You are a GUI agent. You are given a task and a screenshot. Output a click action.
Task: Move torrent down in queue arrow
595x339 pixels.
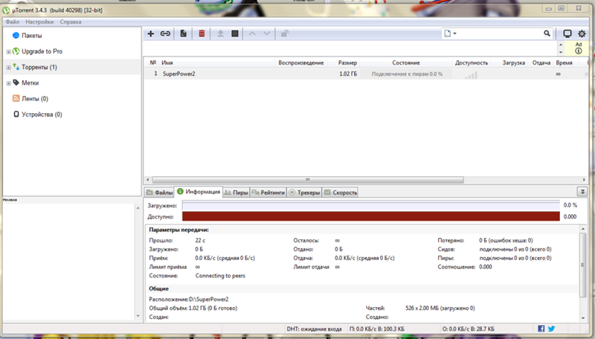tap(267, 33)
